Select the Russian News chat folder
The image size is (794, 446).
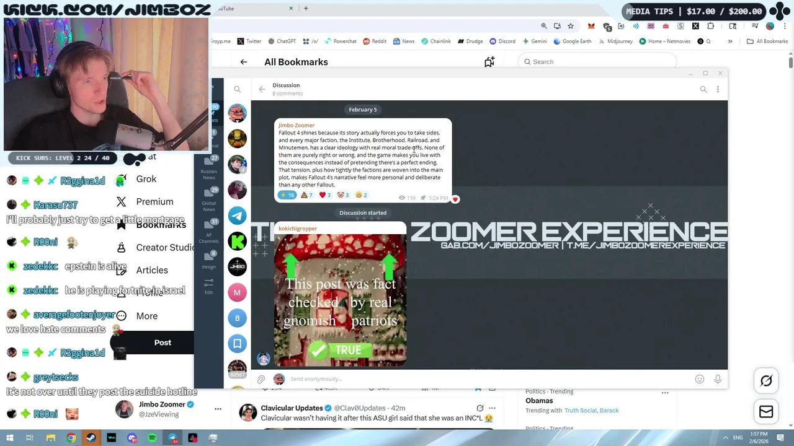(x=209, y=167)
